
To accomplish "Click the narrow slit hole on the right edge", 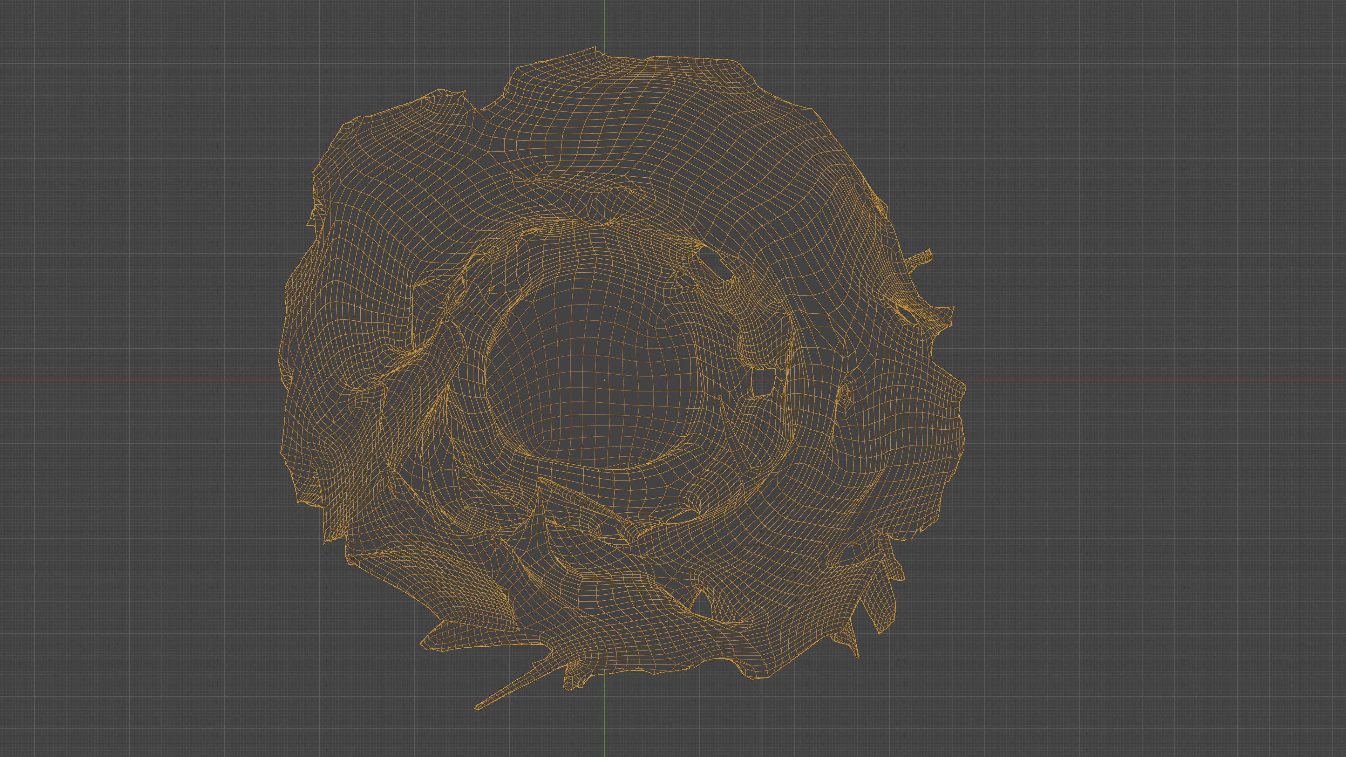I will [x=906, y=313].
